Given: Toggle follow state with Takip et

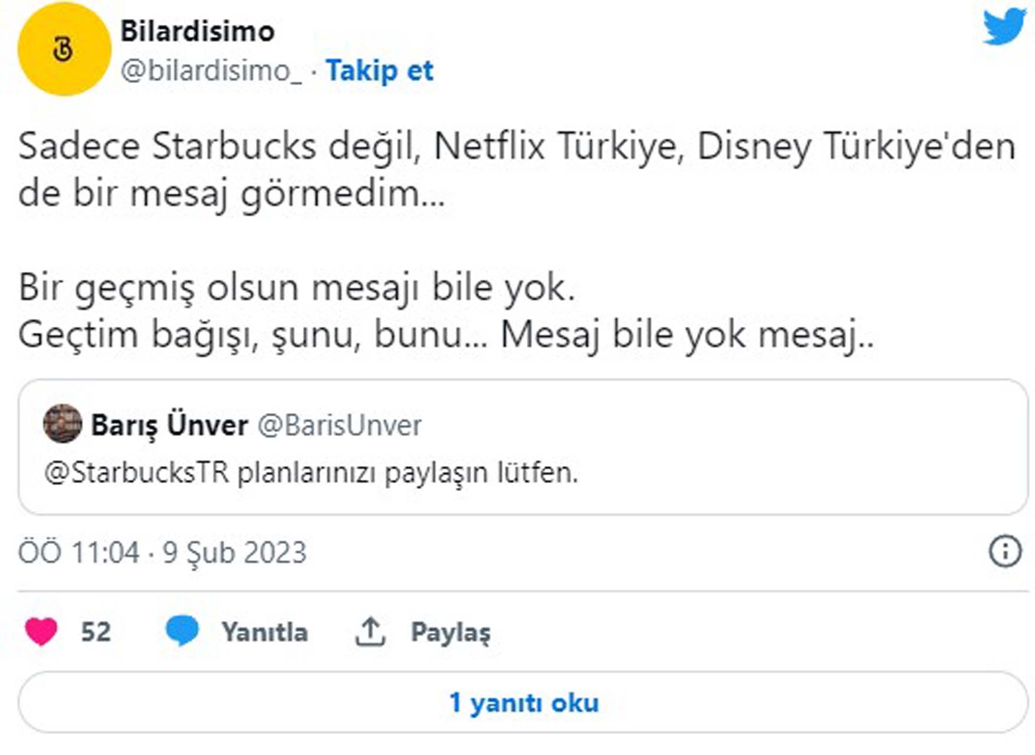Looking at the screenshot, I should click(x=380, y=71).
